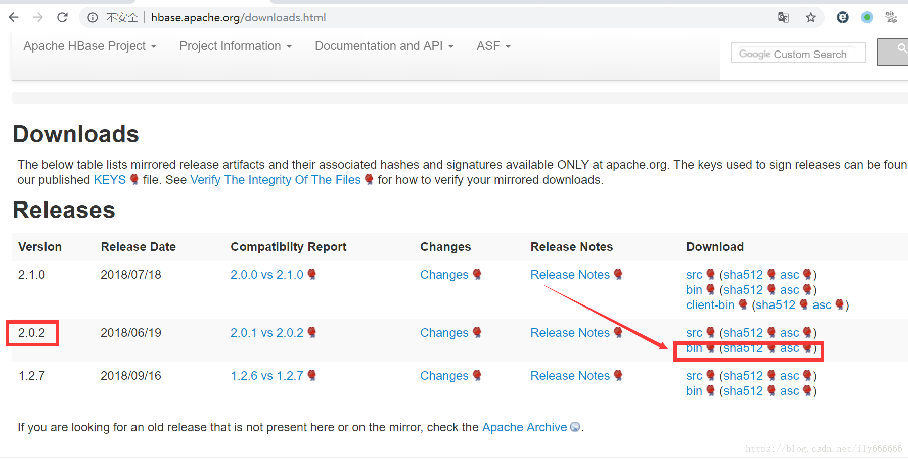Download bin for version 1.2.7

[x=694, y=391]
